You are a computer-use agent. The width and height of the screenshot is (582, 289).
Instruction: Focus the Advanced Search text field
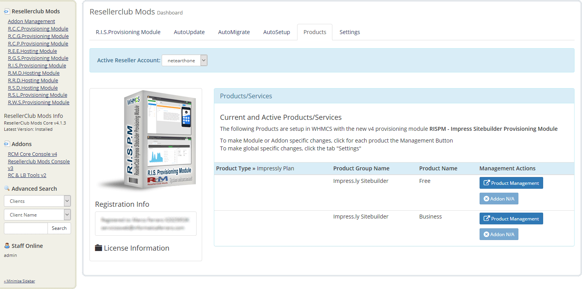pyautogui.click(x=26, y=228)
